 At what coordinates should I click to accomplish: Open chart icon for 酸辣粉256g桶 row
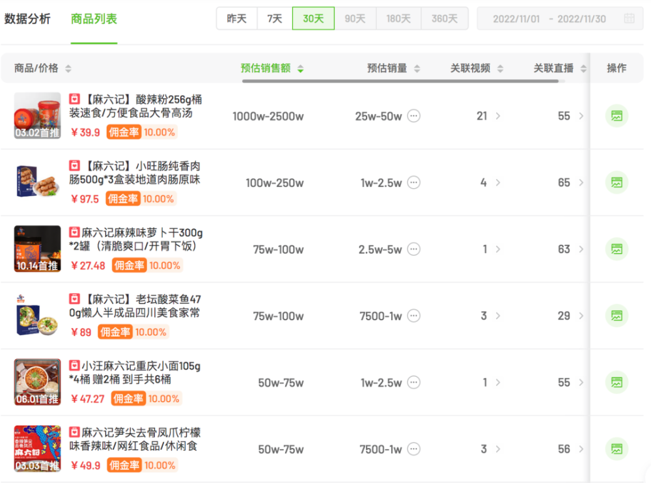coord(616,116)
